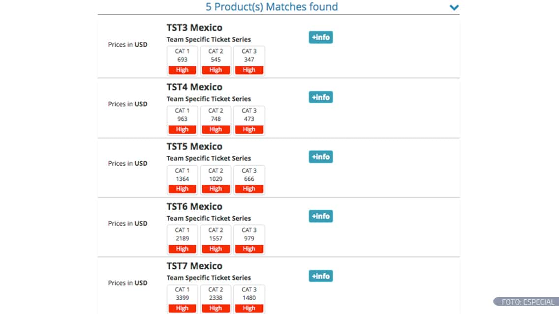559x314 pixels.
Task: Select TST7 Mexico CAT 2 at 2338
Action: pyautogui.click(x=216, y=299)
